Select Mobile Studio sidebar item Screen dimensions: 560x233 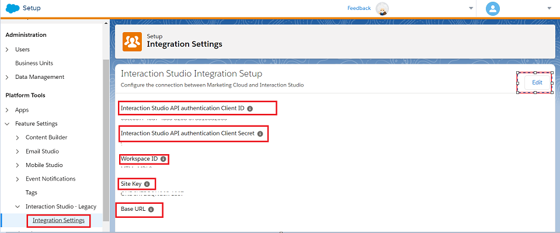44,165
